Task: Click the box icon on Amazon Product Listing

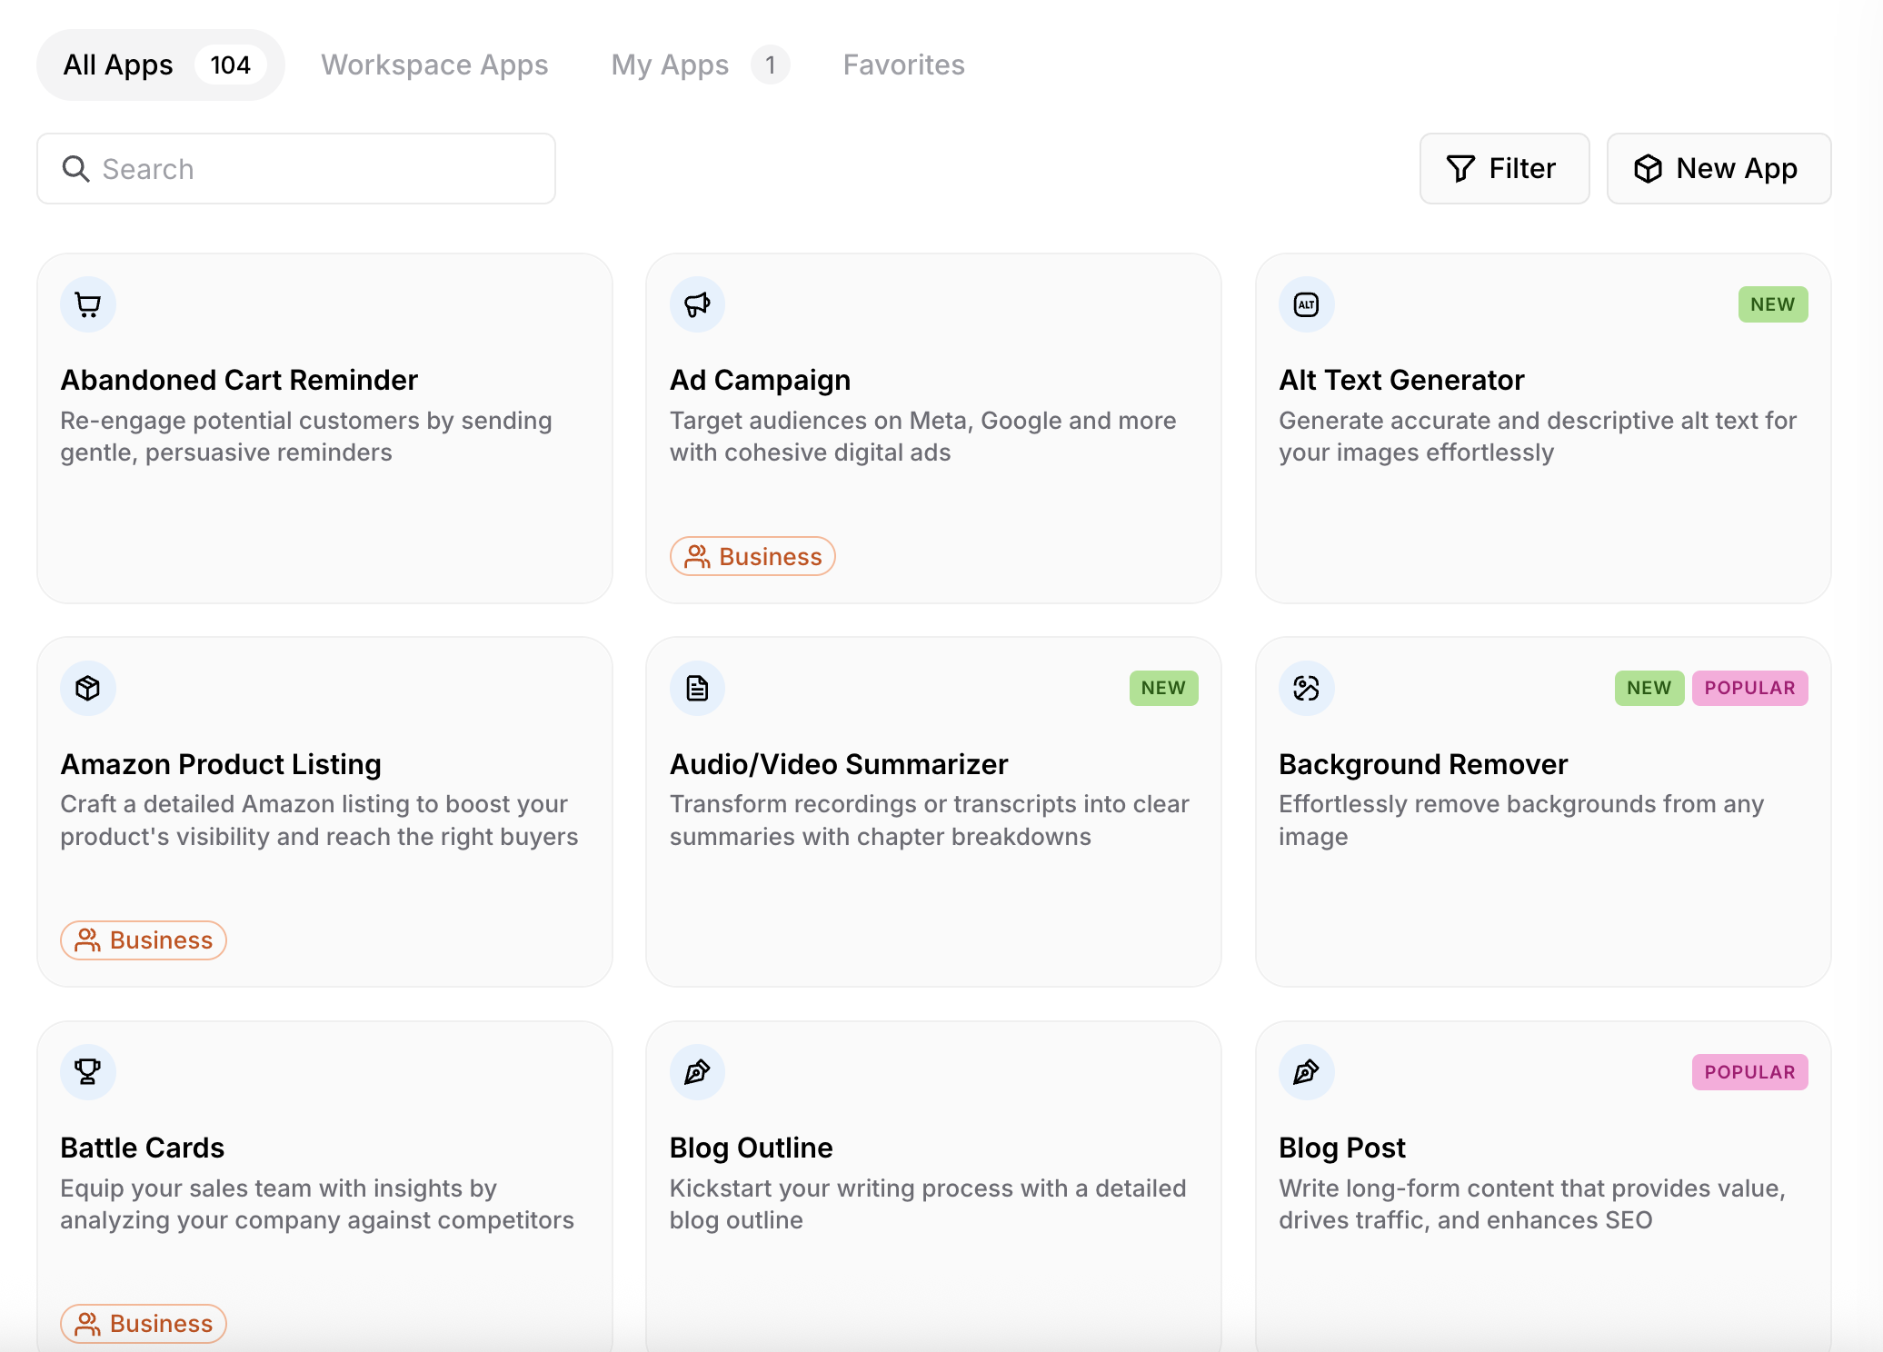Action: (88, 688)
